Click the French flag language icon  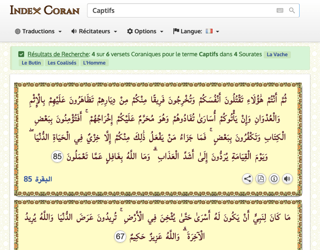[209, 31]
